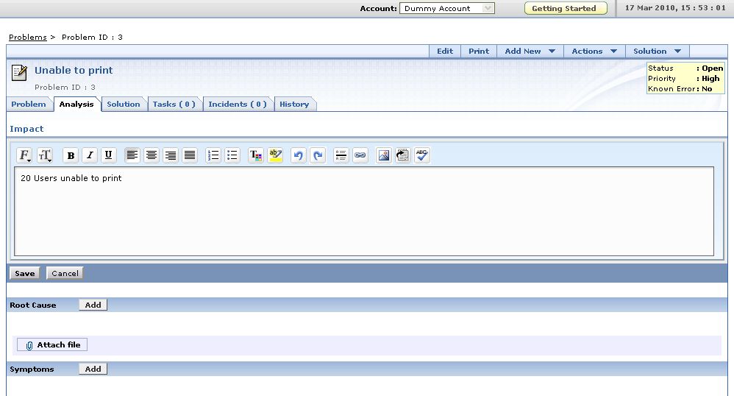This screenshot has height=396, width=734.
Task: Open the Incidents ( 0 ) tab
Action: pyautogui.click(x=238, y=104)
